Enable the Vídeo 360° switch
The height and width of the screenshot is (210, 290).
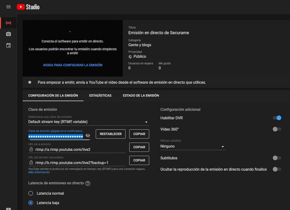pos(277,129)
